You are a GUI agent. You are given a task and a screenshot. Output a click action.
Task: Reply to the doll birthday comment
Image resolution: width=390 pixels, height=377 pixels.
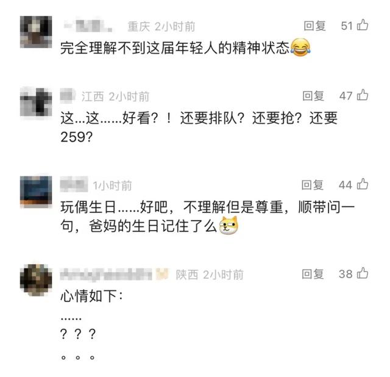click(x=312, y=185)
